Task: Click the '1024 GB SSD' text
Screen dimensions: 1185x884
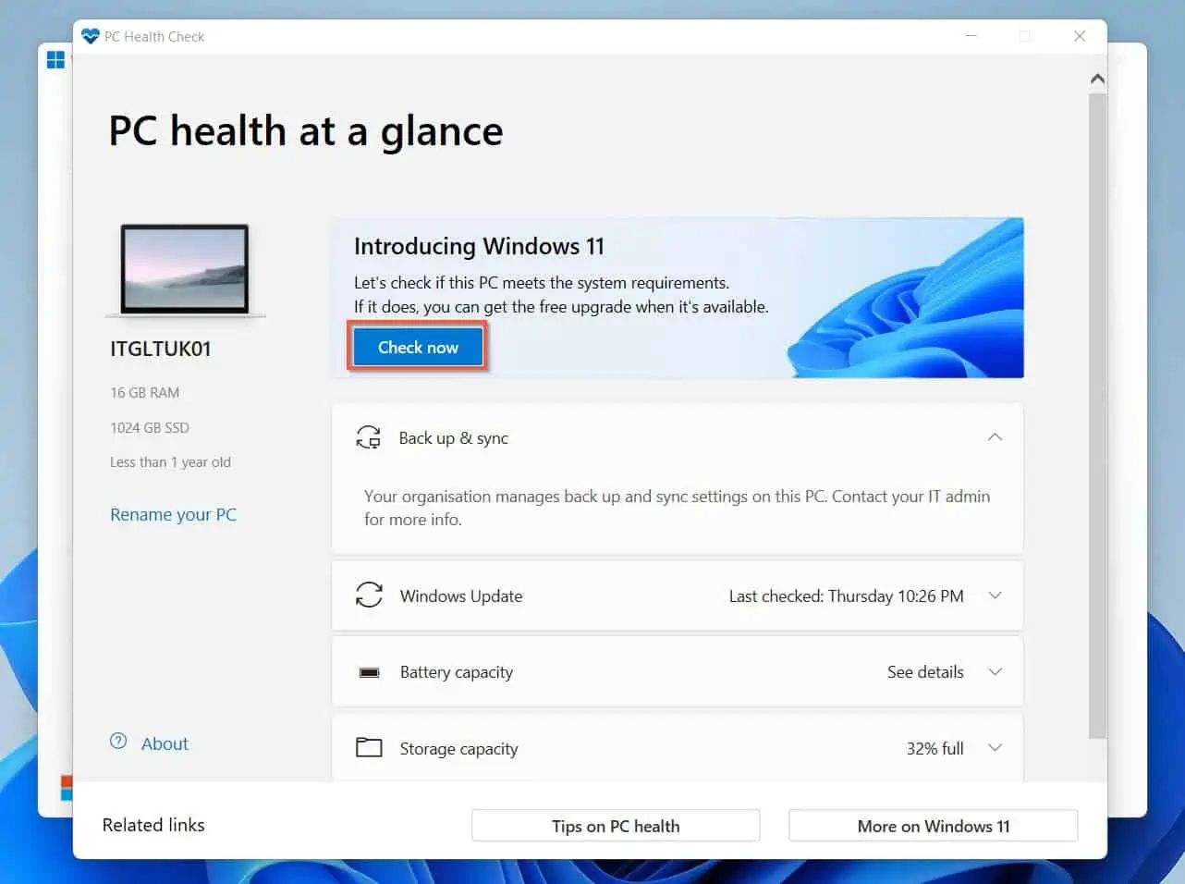Action: pyautogui.click(x=150, y=427)
